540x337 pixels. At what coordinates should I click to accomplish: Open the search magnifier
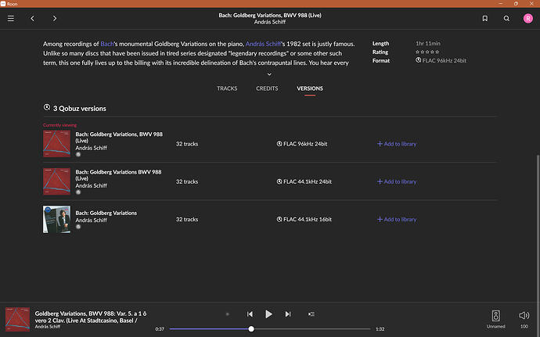(506, 18)
